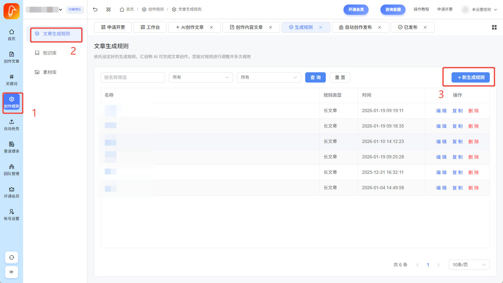Open the grid view icon at top right

pos(494,27)
